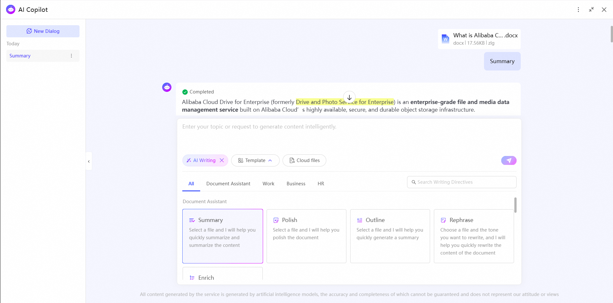Viewport: 613px width, 303px height.
Task: Open the more options kebab menu in title bar
Action: (578, 10)
